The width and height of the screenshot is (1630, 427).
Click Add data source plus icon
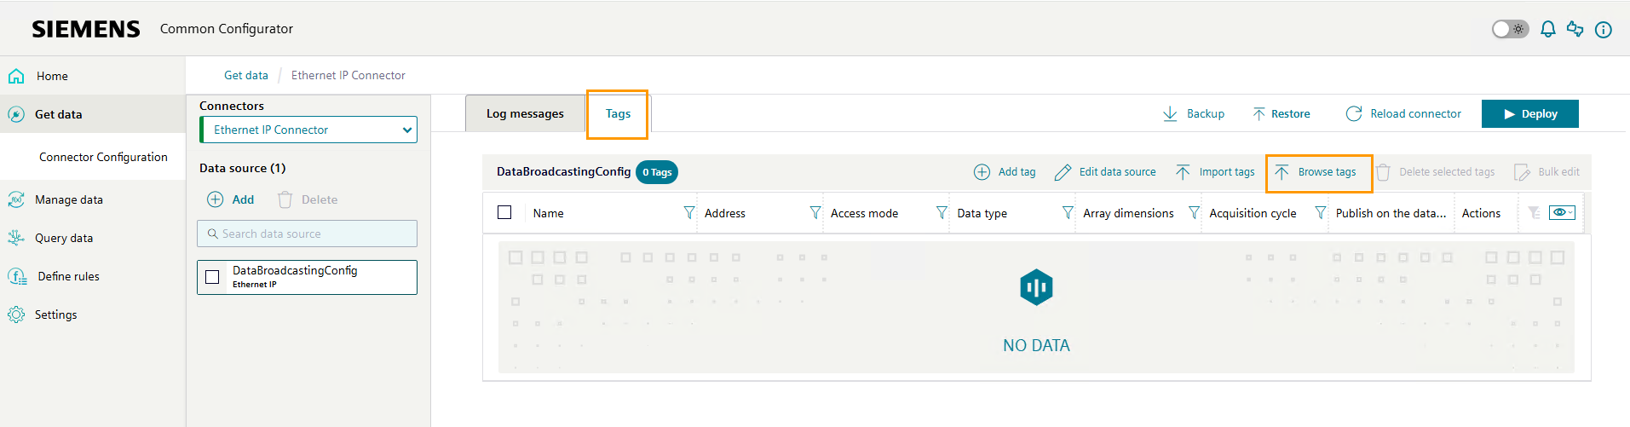[x=216, y=199]
